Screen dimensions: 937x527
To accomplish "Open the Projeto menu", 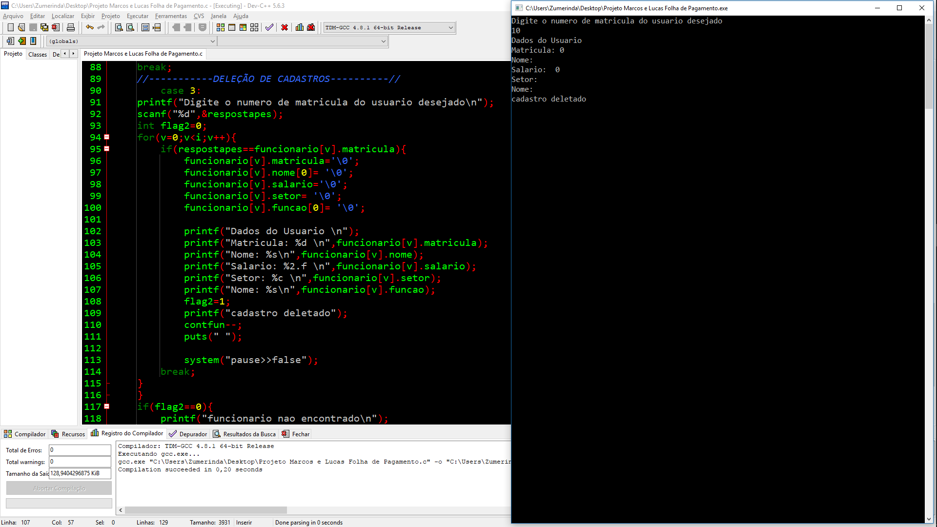I will click(111, 16).
